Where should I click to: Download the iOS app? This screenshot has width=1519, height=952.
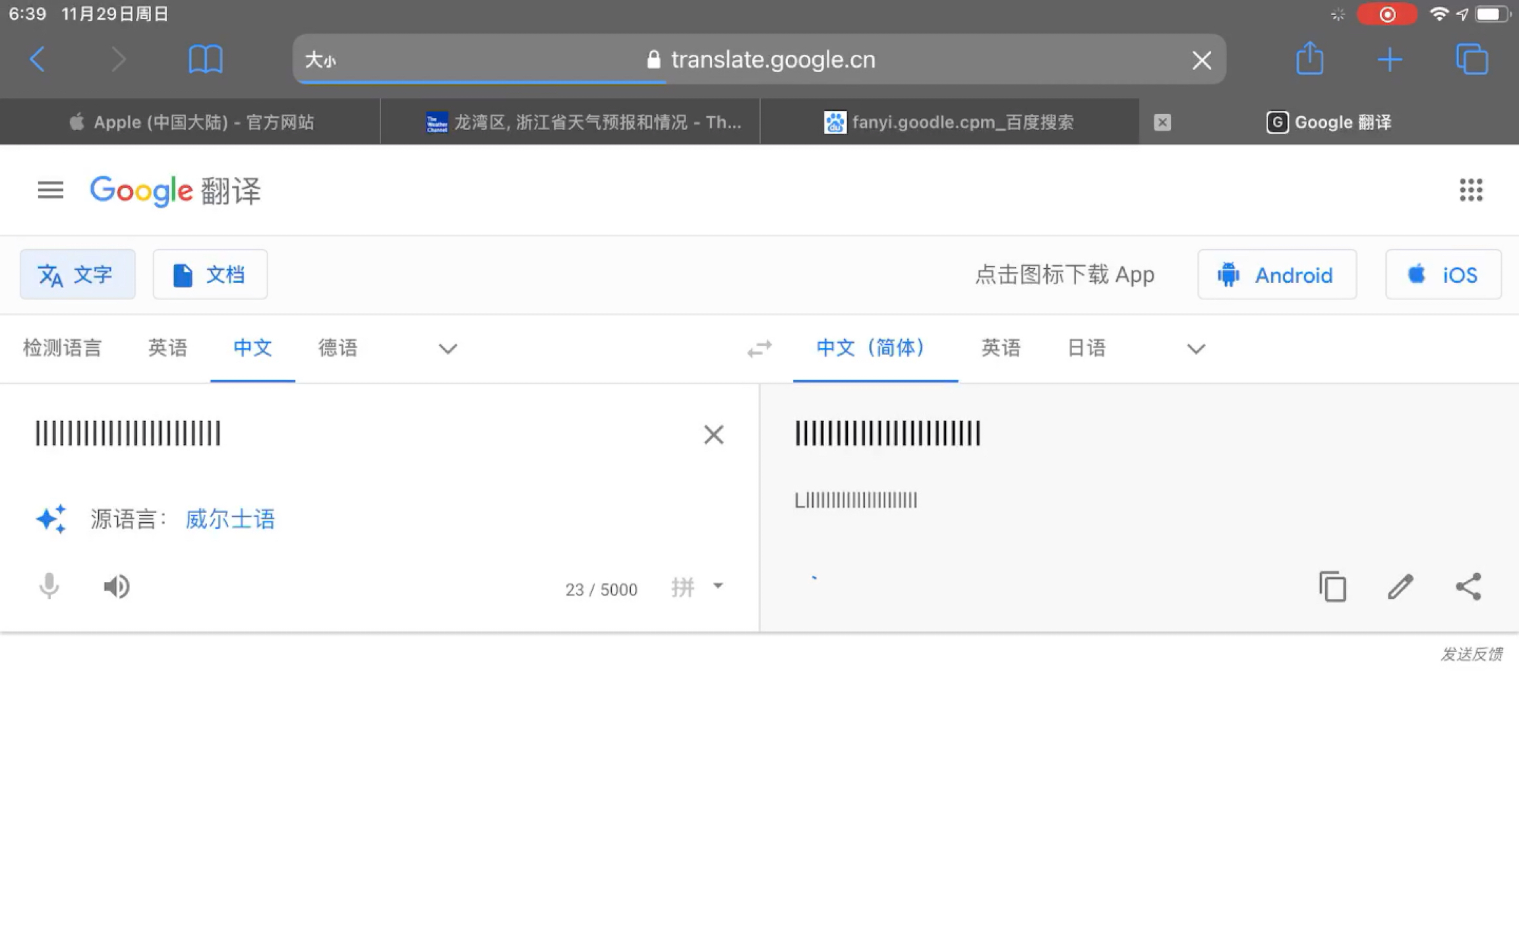(x=1443, y=274)
